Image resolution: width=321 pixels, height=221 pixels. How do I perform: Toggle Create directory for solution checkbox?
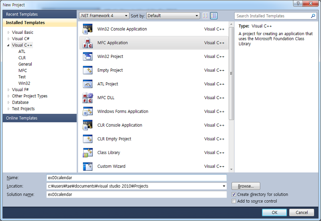[x=234, y=194]
